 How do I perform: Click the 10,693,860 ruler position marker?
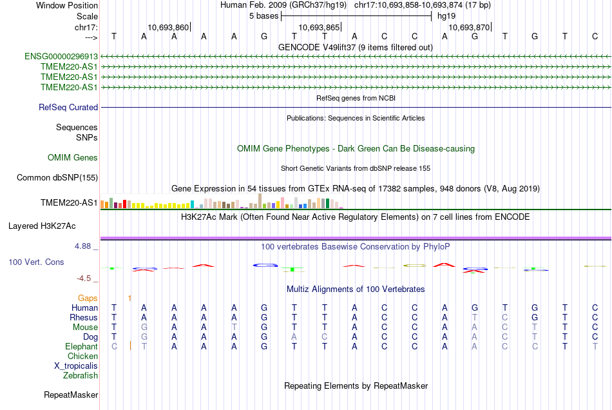point(168,28)
